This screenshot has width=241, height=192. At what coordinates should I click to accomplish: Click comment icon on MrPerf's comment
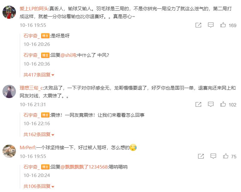tap(213, 156)
